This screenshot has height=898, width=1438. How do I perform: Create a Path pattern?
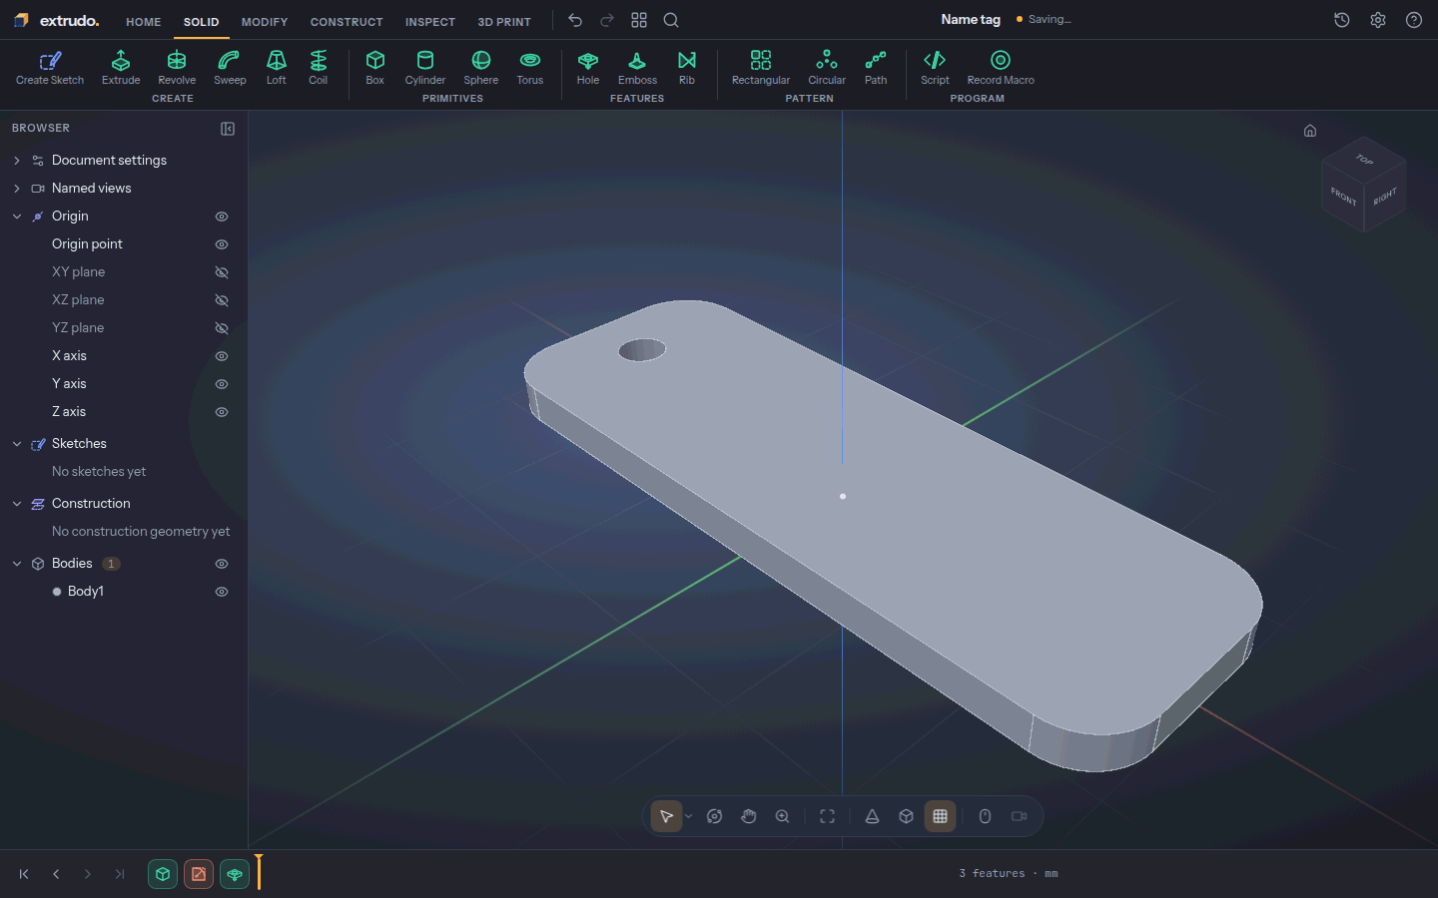[x=876, y=68]
